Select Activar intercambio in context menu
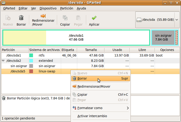181x122 pixels. (92, 116)
